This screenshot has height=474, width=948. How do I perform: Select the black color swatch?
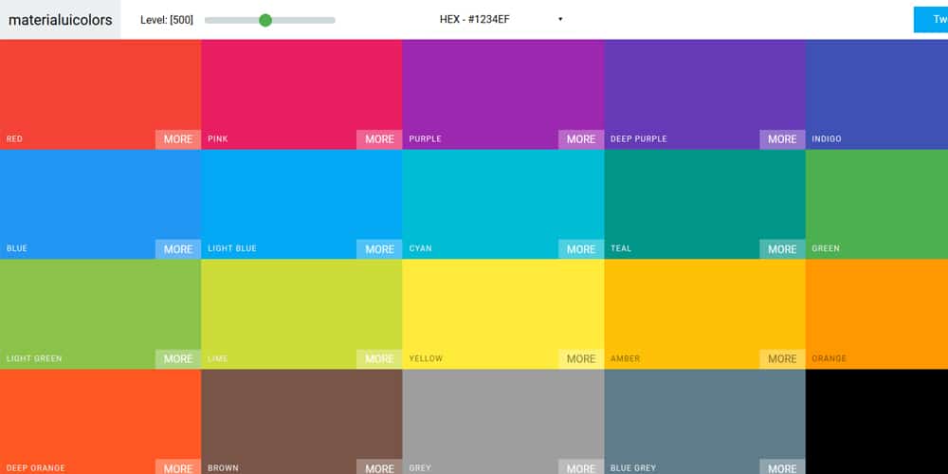click(877, 422)
